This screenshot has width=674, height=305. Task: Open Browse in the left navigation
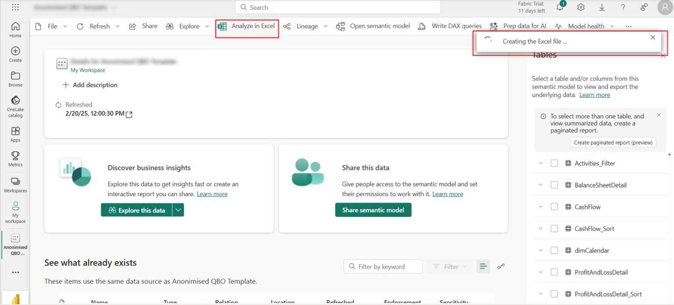[15, 79]
